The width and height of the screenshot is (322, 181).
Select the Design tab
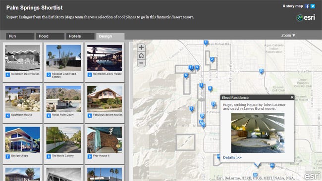[110, 36]
